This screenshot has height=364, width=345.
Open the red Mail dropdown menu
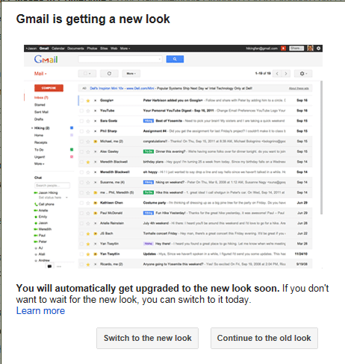point(40,74)
